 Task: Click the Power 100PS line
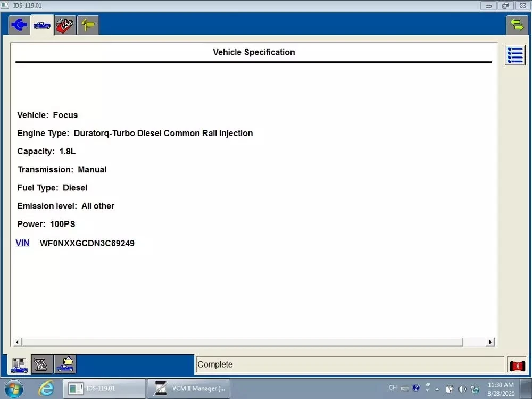pos(46,225)
